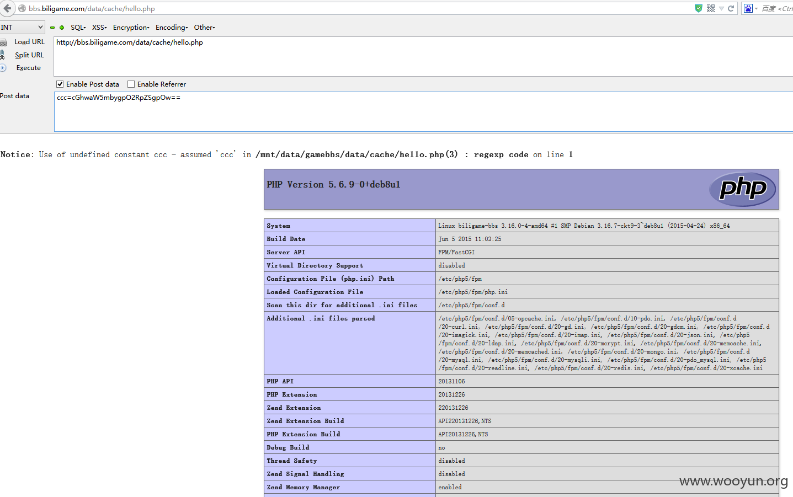Click the HackBar green minus icon
Viewport: 793px width, 497px height.
[x=52, y=28]
